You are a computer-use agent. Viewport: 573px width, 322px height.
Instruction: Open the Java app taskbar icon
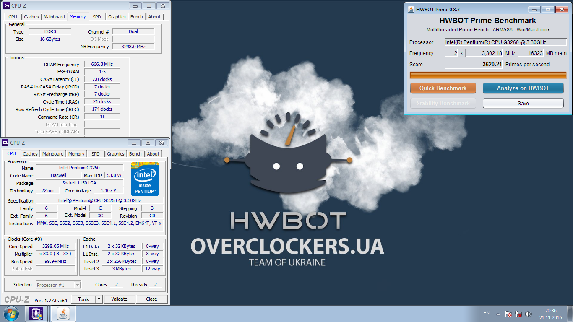point(63,314)
